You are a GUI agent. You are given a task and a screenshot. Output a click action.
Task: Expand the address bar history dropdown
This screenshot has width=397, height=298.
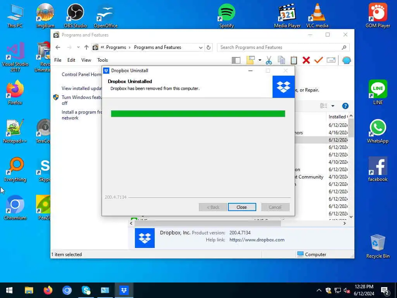(x=200, y=47)
